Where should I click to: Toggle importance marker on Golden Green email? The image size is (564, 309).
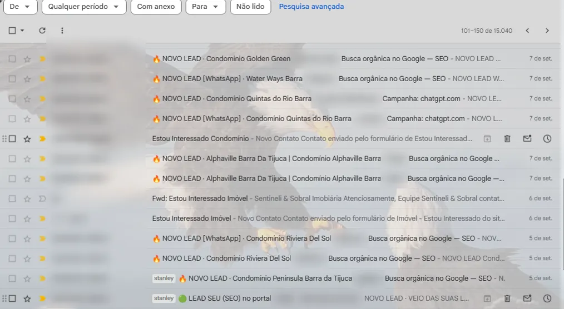click(42, 59)
